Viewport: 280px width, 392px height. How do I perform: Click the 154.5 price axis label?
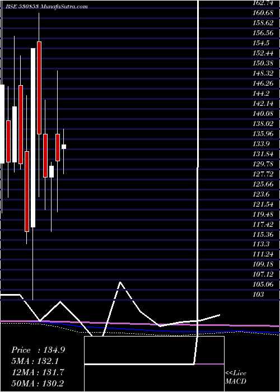point(262,43)
